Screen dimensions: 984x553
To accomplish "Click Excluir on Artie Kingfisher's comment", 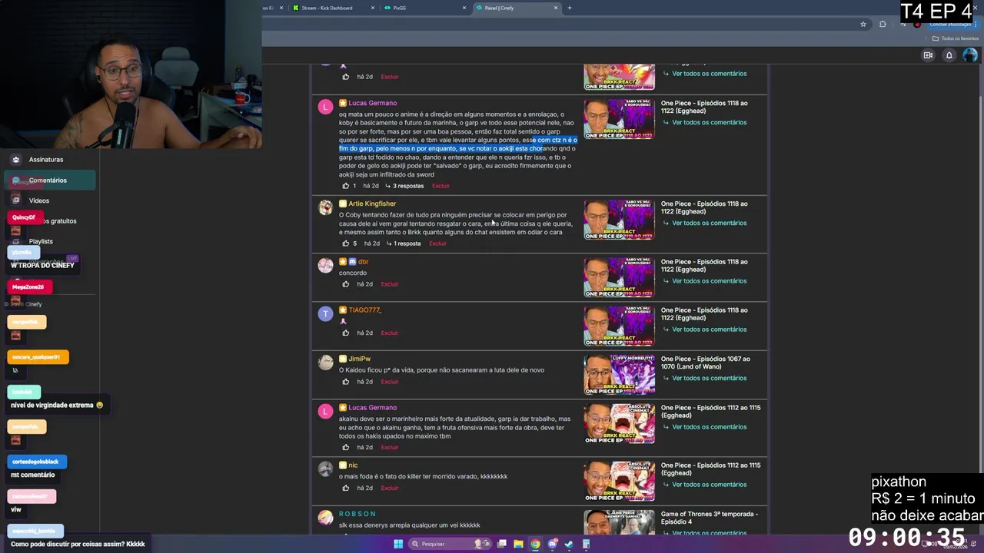I will point(438,243).
